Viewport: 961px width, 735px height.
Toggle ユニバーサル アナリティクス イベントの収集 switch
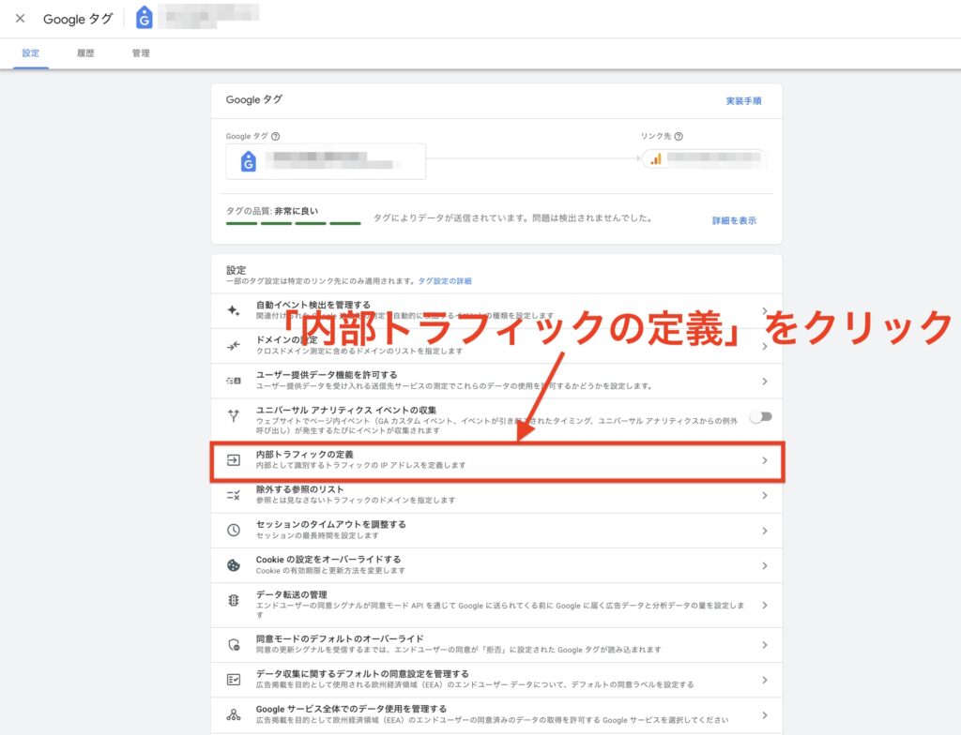[760, 416]
